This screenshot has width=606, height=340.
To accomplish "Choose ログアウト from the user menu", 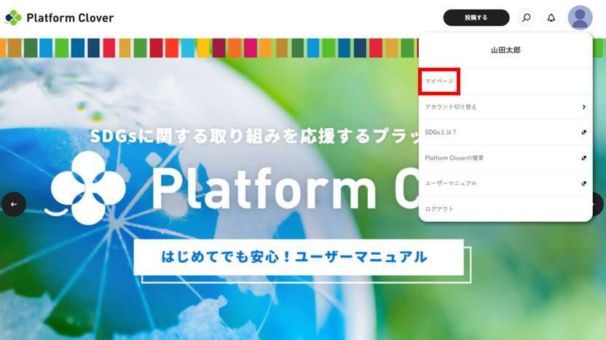I will click(505, 209).
